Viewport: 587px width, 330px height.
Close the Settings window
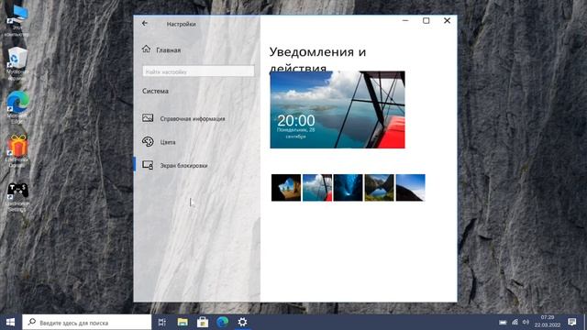(447, 20)
